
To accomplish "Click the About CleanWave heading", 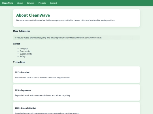I will [x=33, y=15].
